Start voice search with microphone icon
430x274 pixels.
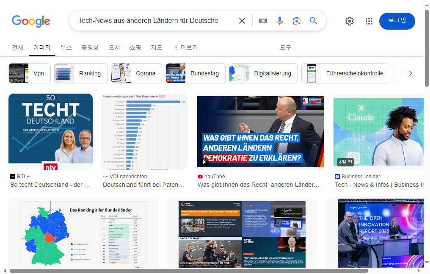click(x=280, y=21)
